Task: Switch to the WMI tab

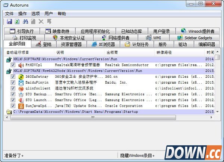Action: (x=153, y=38)
